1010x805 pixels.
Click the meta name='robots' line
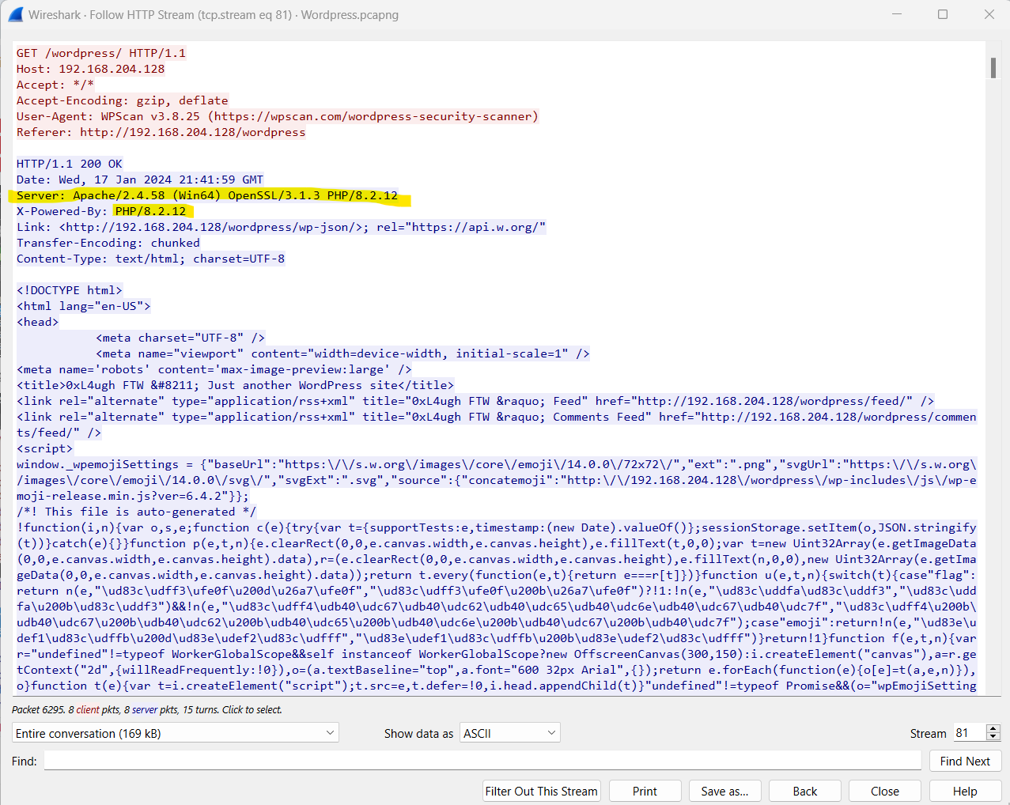pos(214,369)
